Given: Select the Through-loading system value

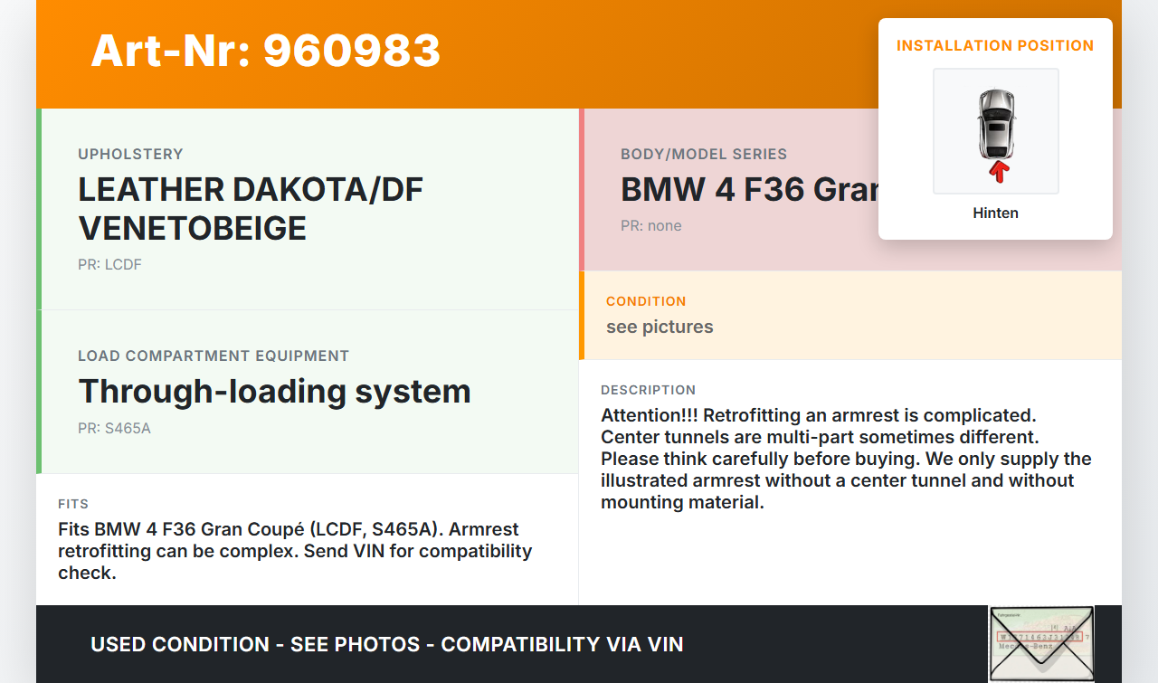Looking at the screenshot, I should point(274,392).
